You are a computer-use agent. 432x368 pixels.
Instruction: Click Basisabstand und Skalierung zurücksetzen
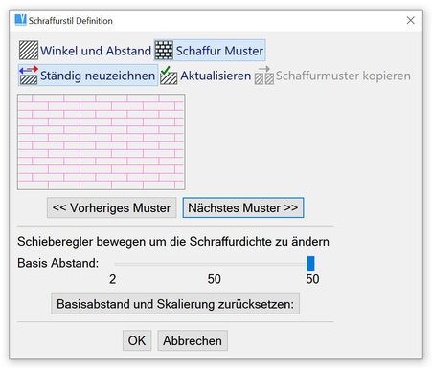(x=175, y=304)
